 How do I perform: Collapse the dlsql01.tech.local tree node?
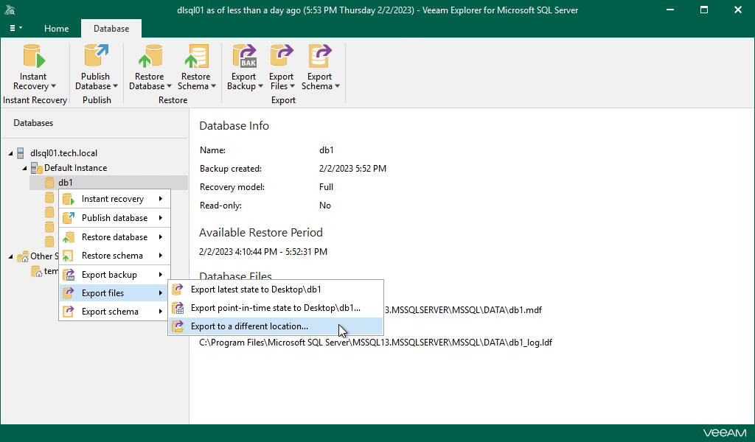pos(10,153)
